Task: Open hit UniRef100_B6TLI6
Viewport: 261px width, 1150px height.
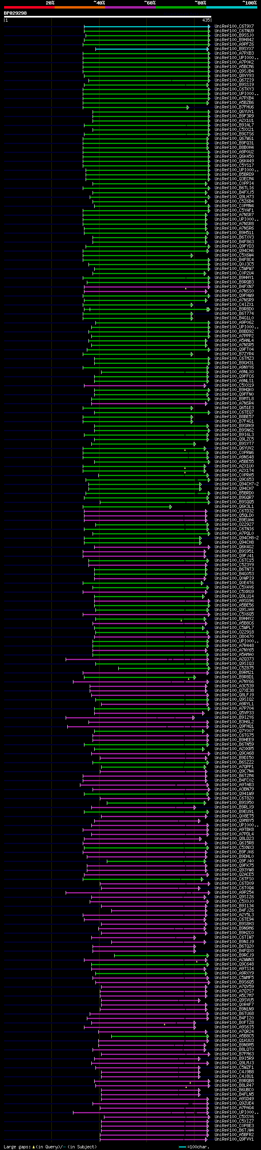Action: (x=234, y=188)
